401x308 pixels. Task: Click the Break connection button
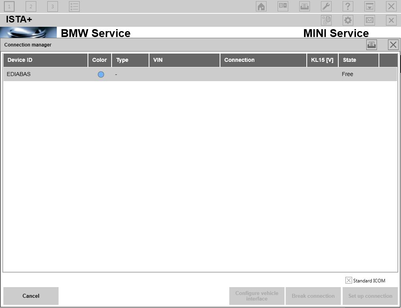point(313,296)
